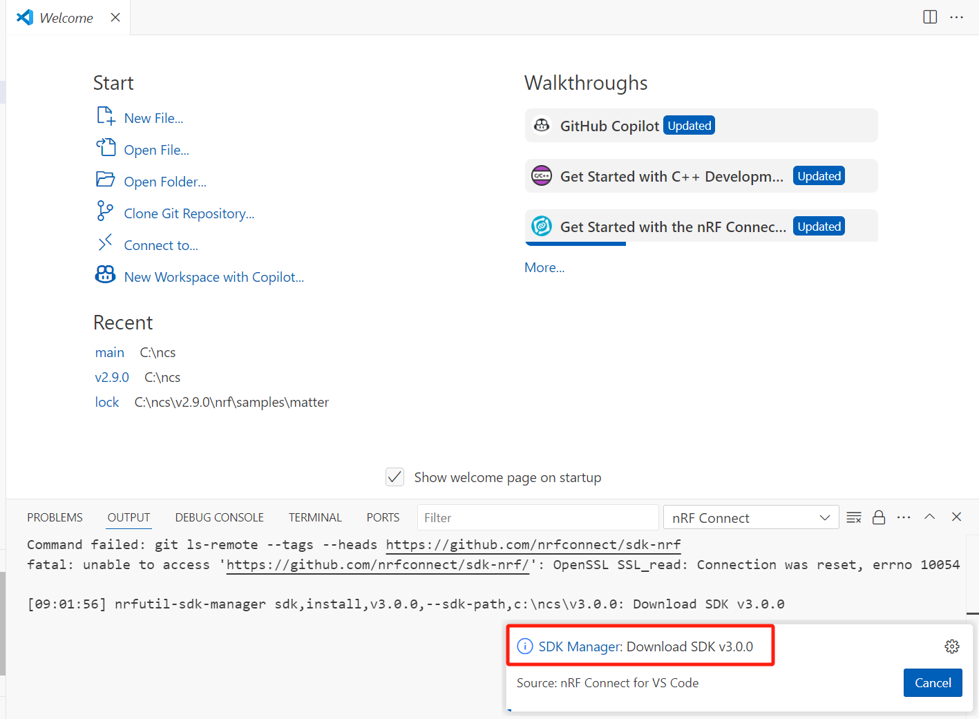Click the VS Code logo on Welcome tab
This screenshot has height=719, width=979.
click(x=25, y=17)
